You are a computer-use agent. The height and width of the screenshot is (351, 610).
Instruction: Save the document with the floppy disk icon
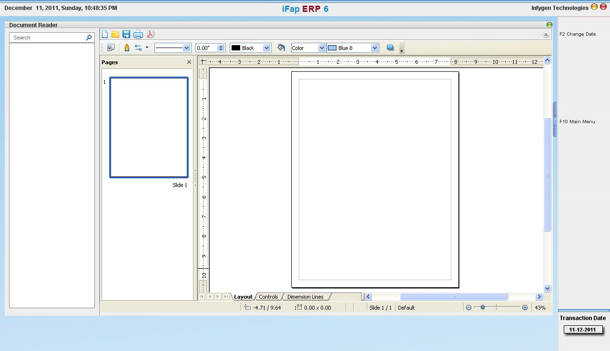[126, 34]
